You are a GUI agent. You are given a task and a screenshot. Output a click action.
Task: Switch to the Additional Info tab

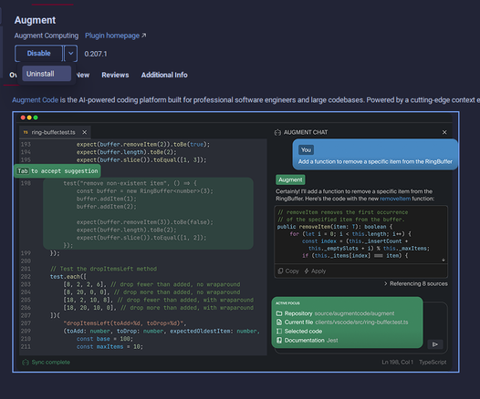(x=164, y=75)
